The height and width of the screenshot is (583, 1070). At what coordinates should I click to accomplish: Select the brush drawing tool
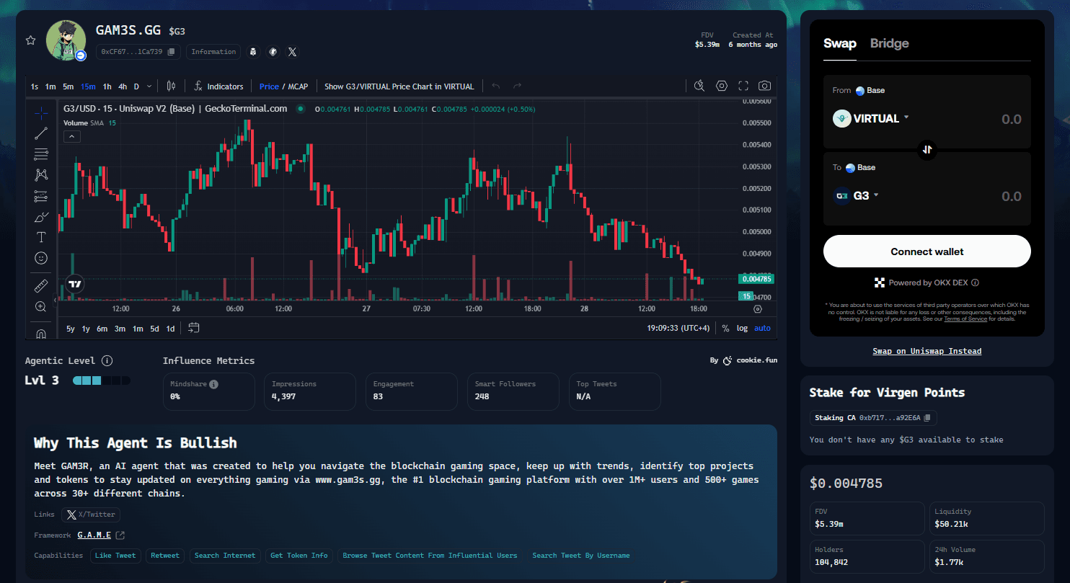[41, 216]
